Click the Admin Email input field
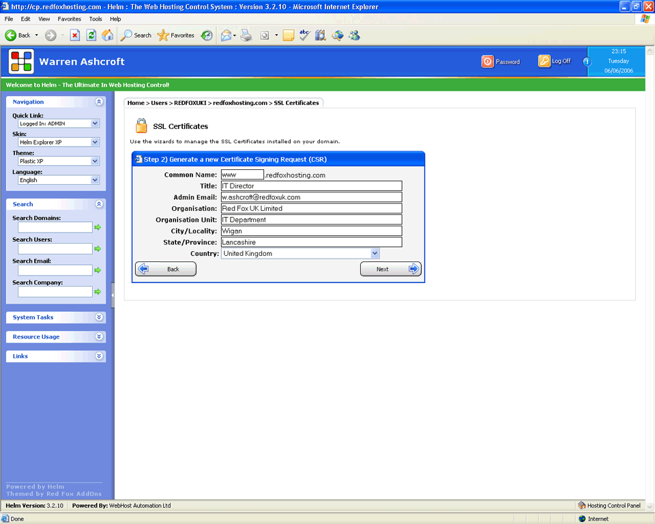Image resolution: width=655 pixels, height=524 pixels. [312, 197]
